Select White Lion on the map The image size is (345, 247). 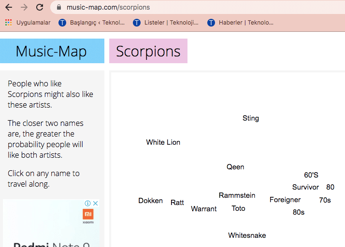(x=163, y=142)
